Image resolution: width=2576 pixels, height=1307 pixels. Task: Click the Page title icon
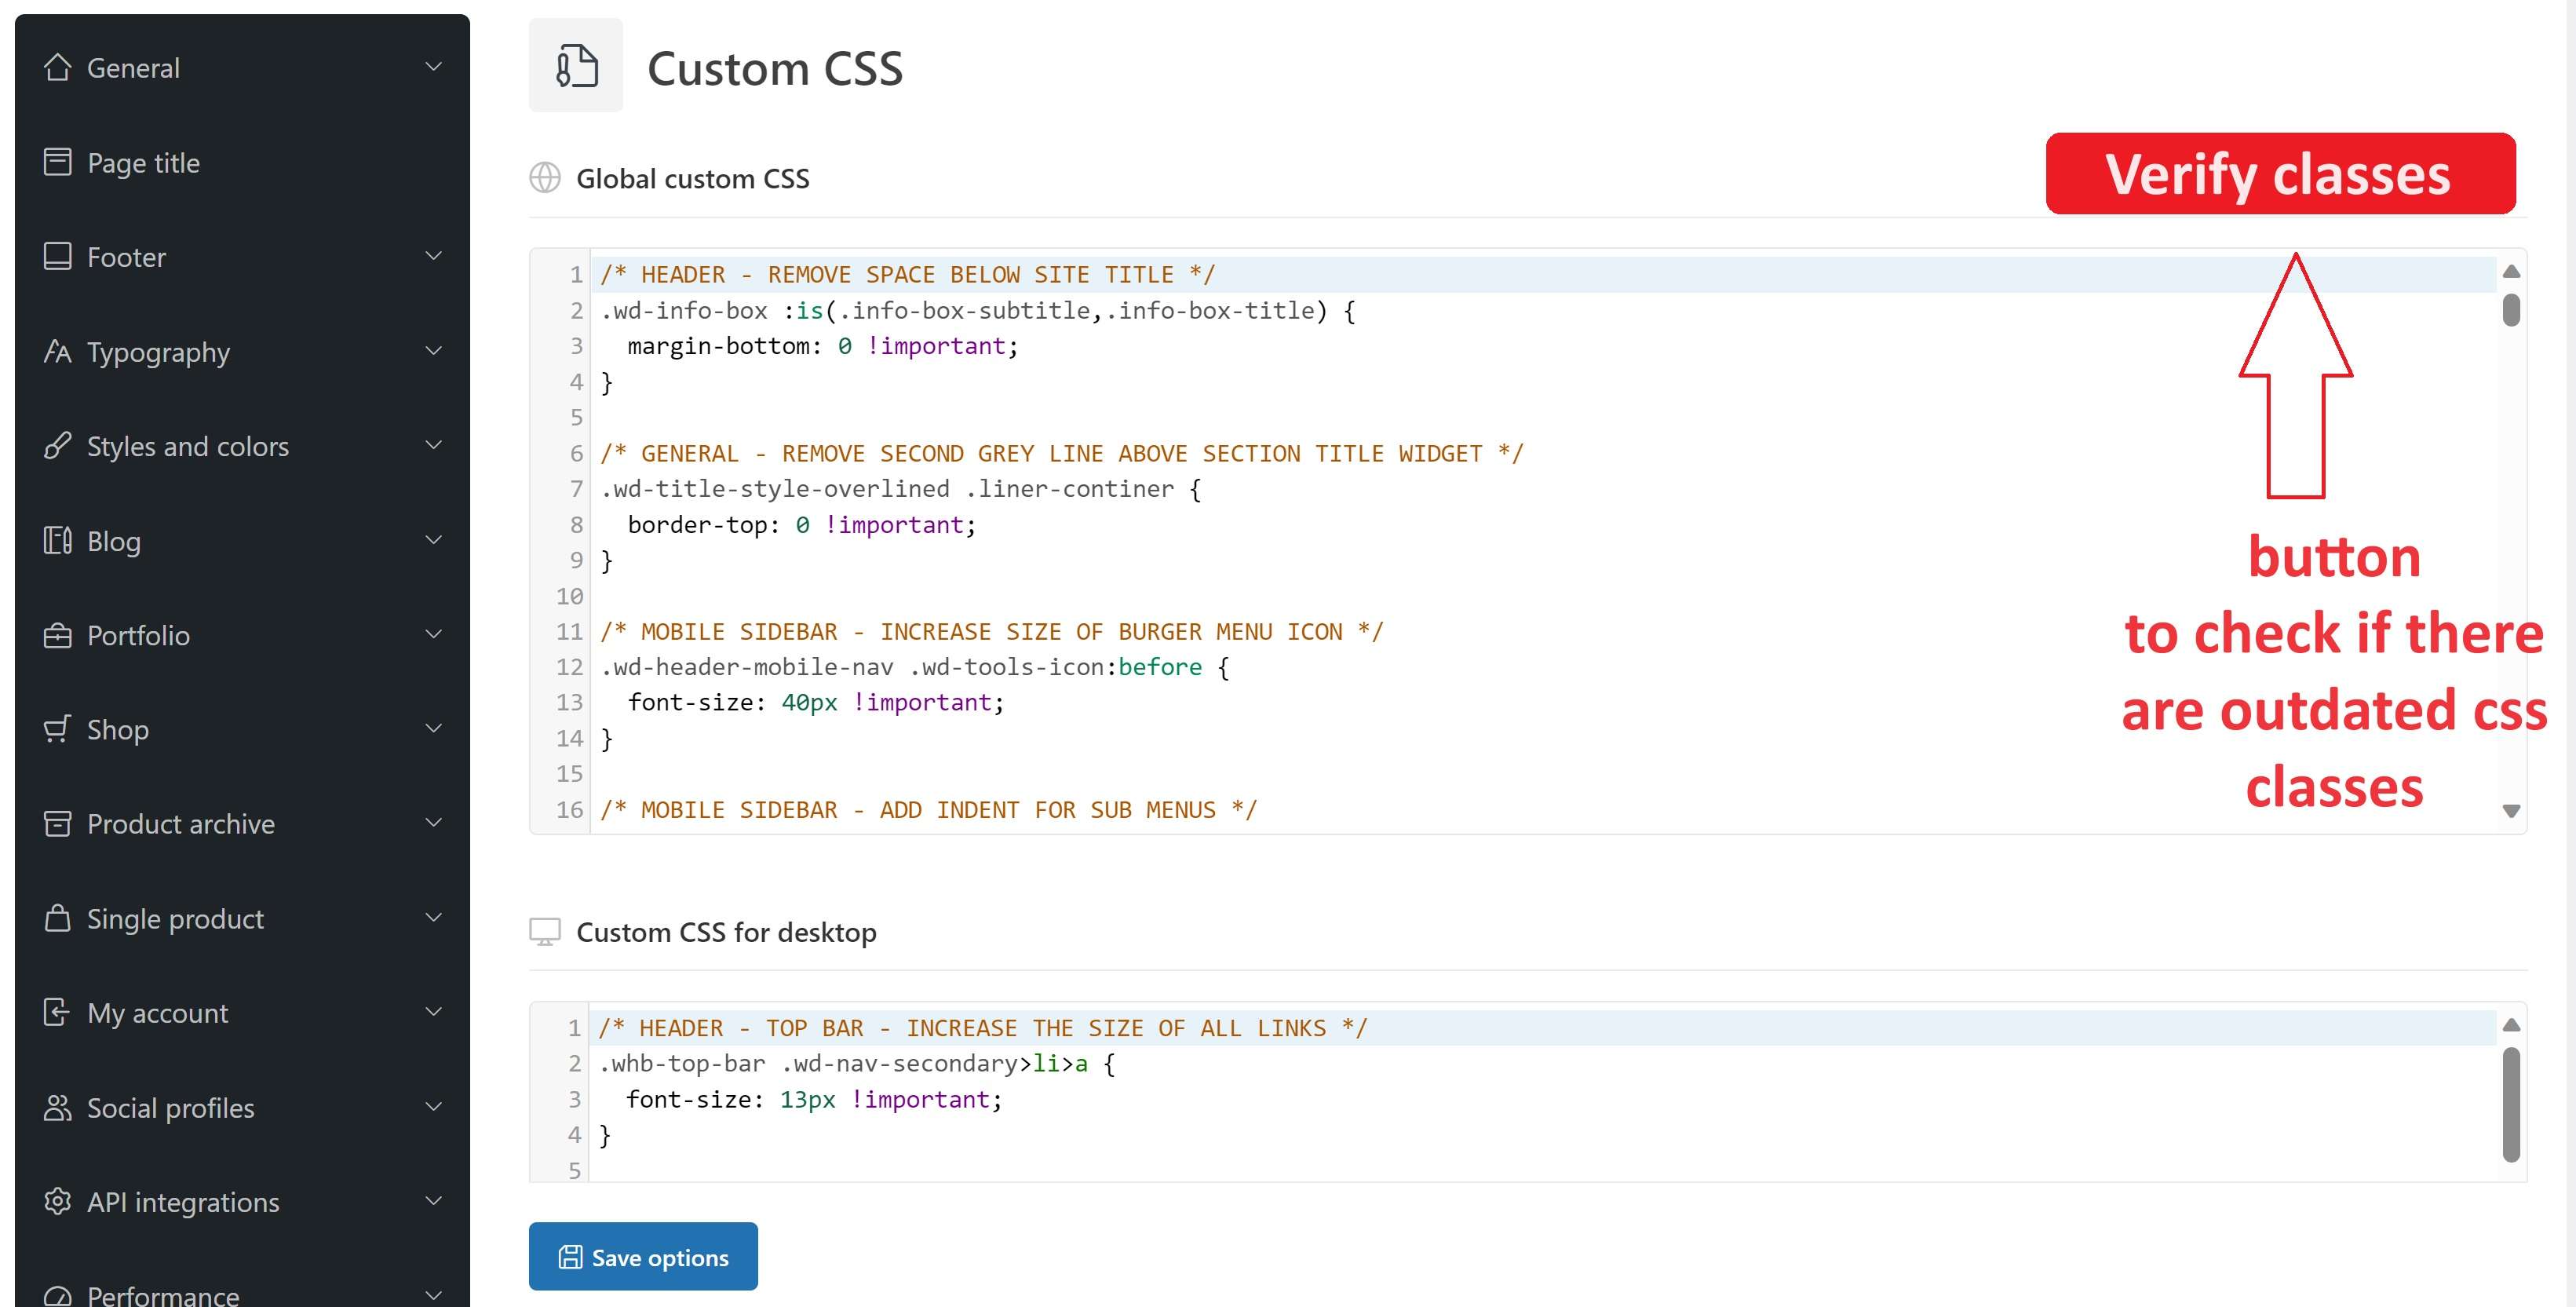point(58,162)
